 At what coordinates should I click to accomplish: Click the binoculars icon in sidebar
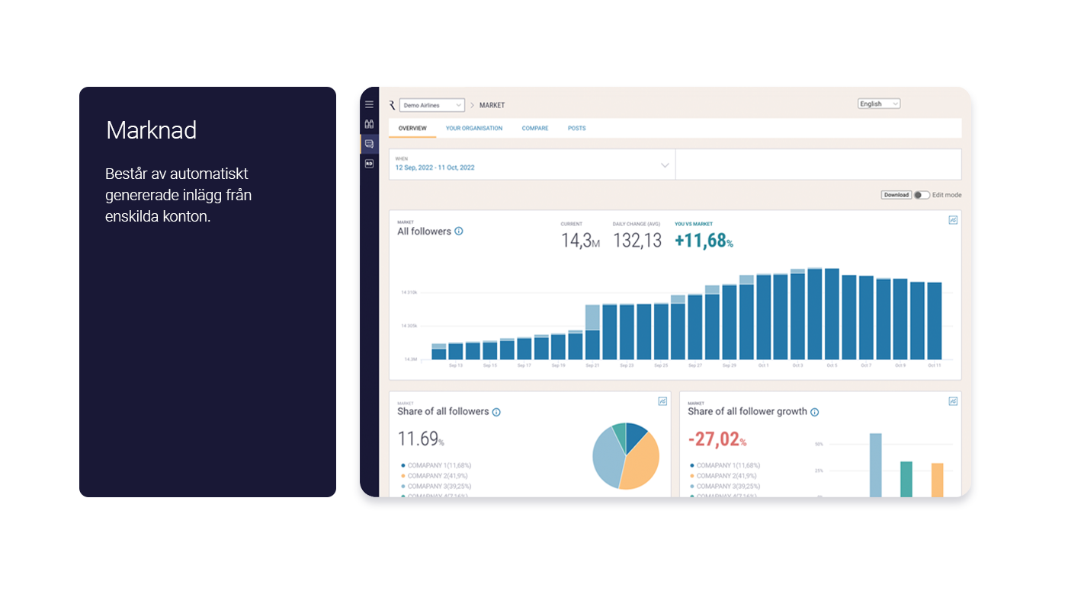(369, 123)
